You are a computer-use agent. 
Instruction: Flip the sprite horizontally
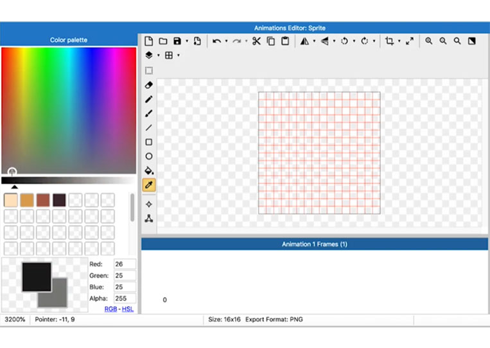coord(304,41)
